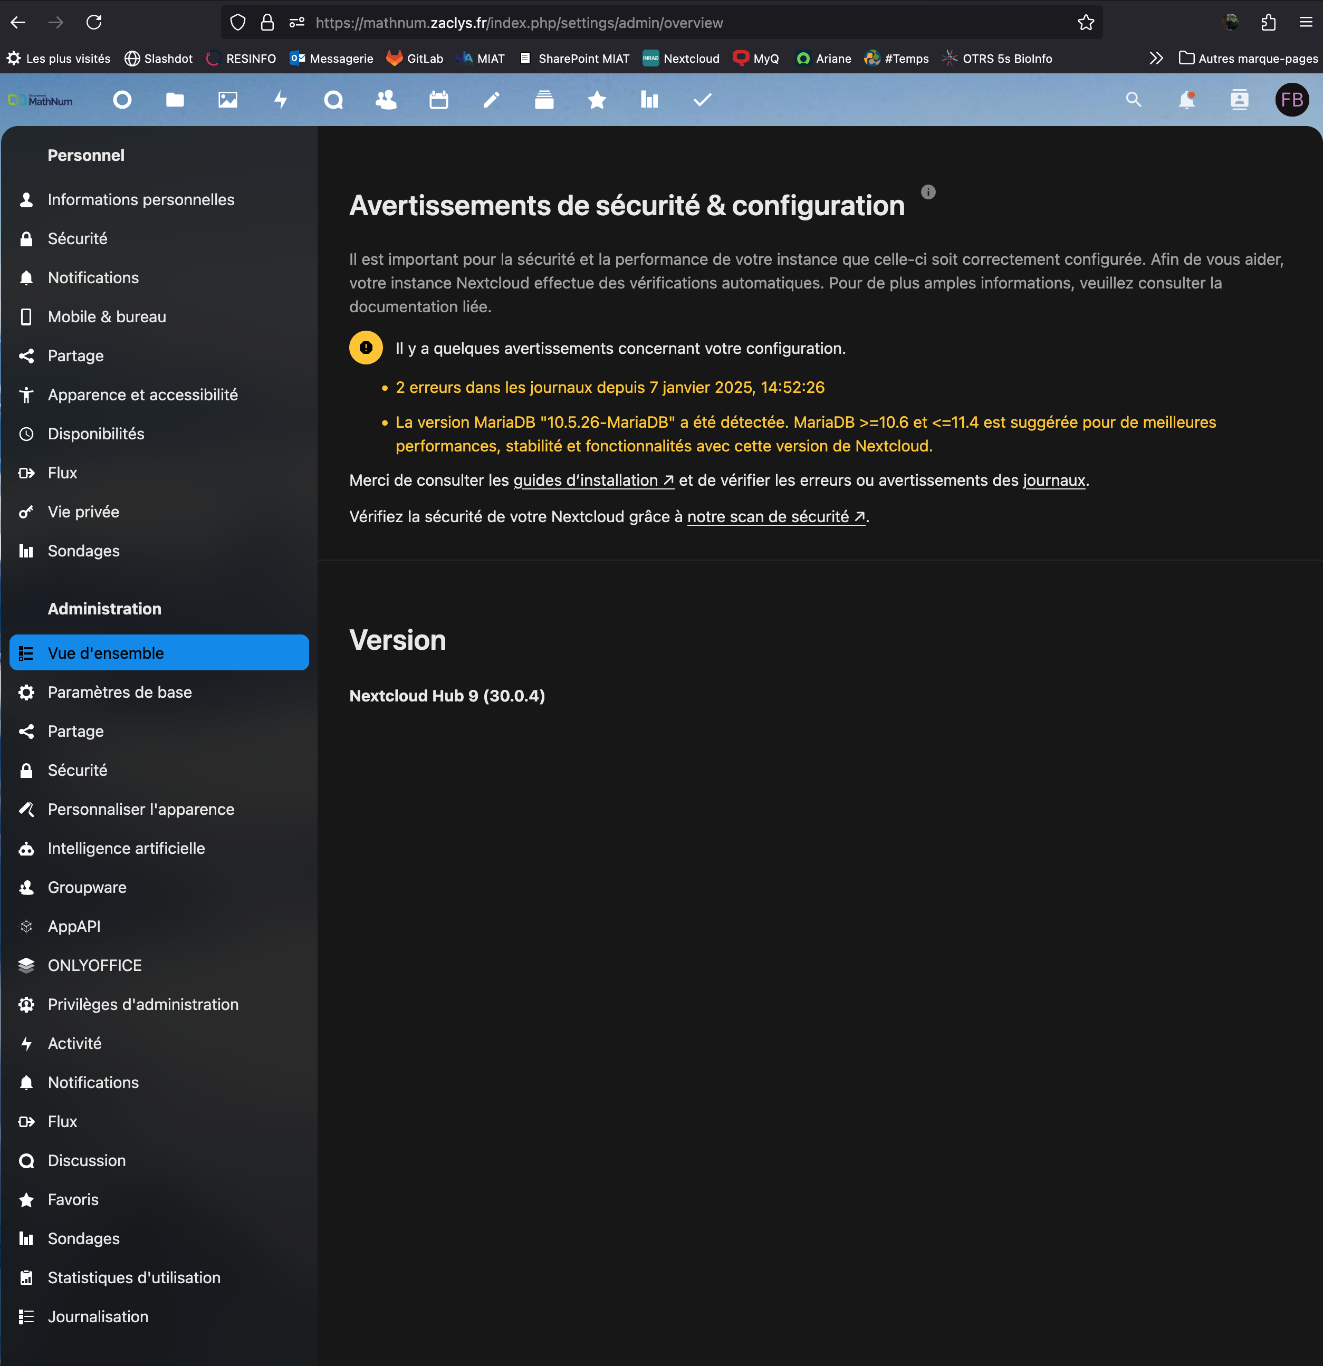The image size is (1323, 1366).
Task: Open ONLYOFFICE administration settings
Action: point(95,965)
